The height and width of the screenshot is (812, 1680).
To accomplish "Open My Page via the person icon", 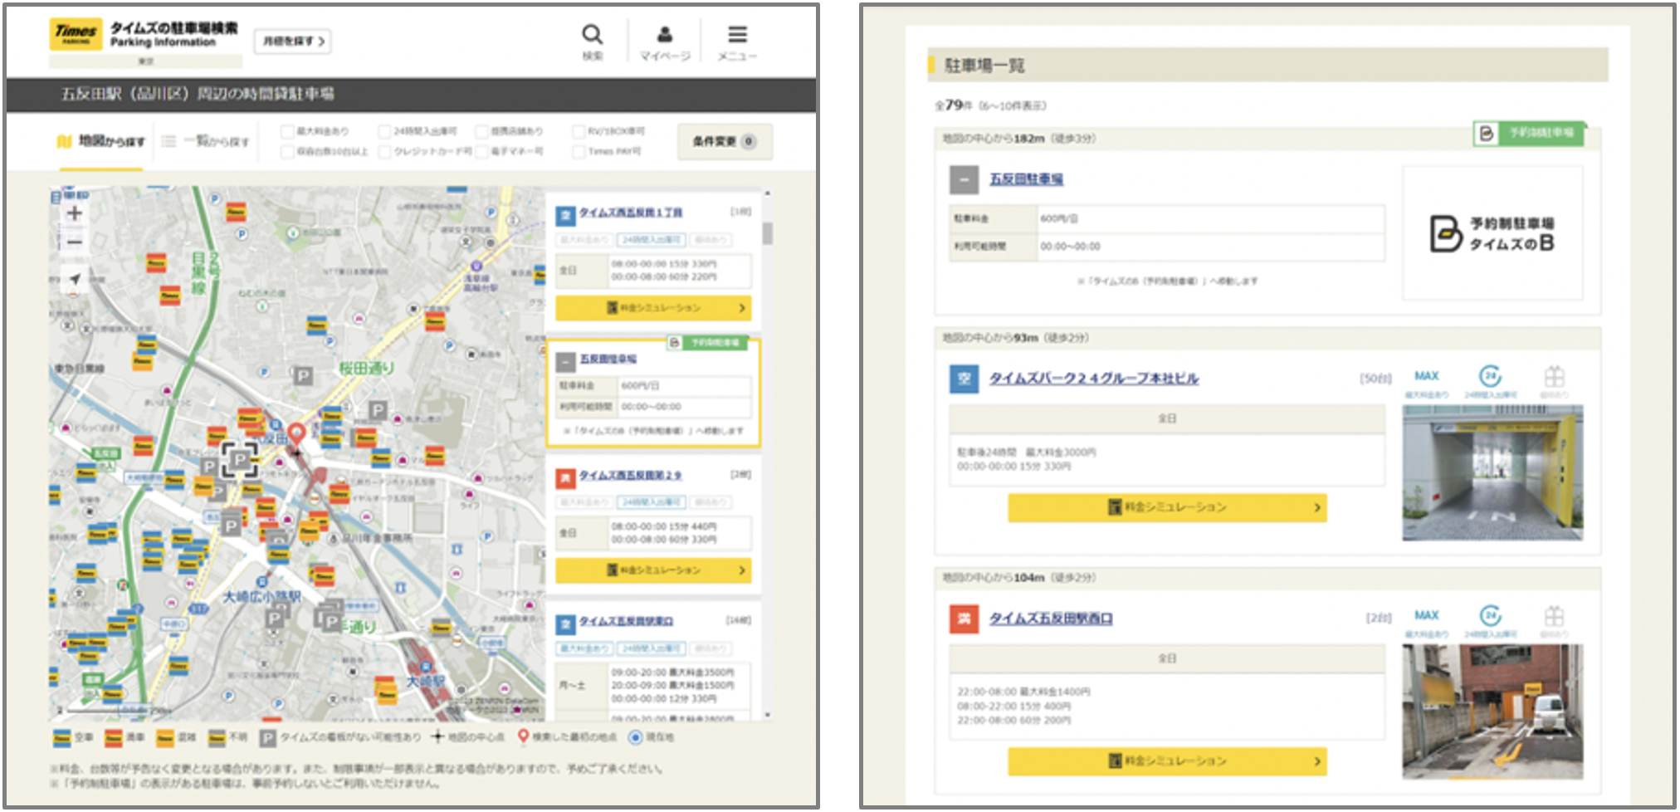I will click(664, 36).
